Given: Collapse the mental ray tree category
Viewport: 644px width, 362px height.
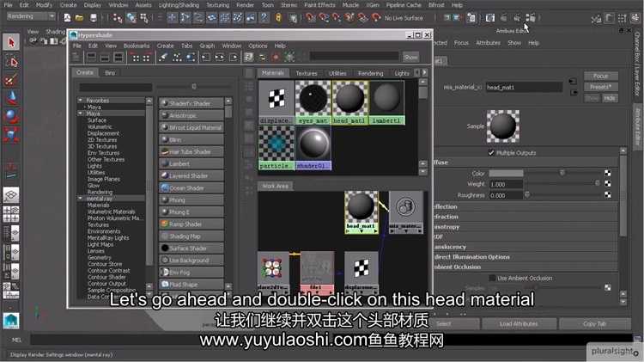Looking at the screenshot, I should 81,199.
